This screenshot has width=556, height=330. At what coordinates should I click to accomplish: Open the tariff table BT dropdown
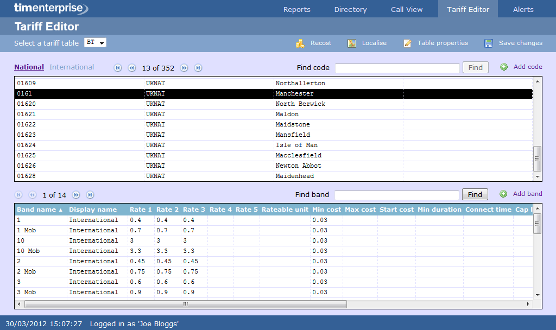pos(95,43)
